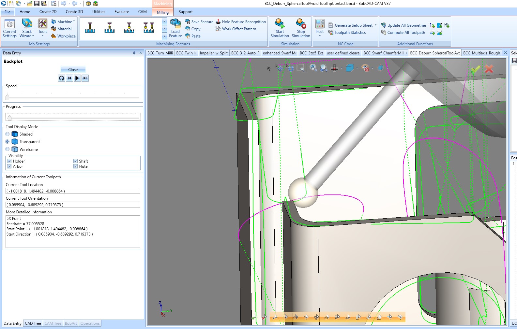Select the Shaded tool display mode
This screenshot has height=329, width=517.
(x=8, y=134)
